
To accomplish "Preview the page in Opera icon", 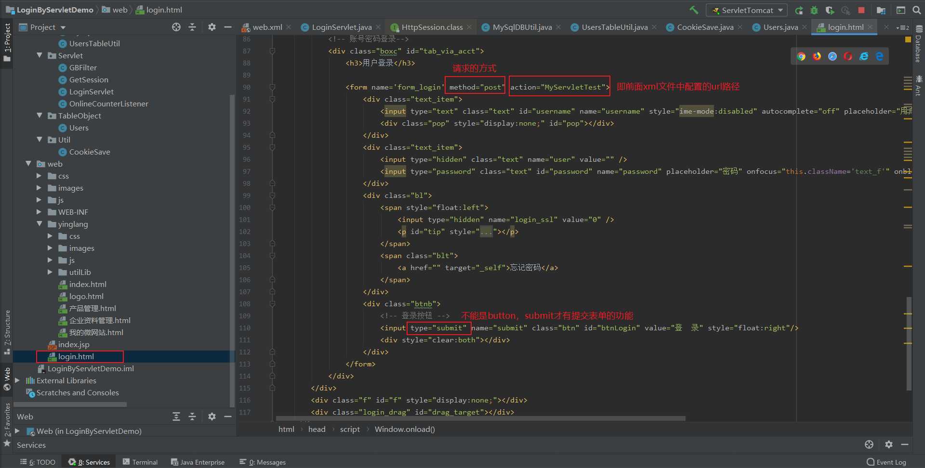I will tap(848, 56).
